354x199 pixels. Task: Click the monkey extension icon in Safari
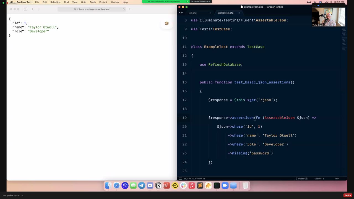tap(166, 23)
